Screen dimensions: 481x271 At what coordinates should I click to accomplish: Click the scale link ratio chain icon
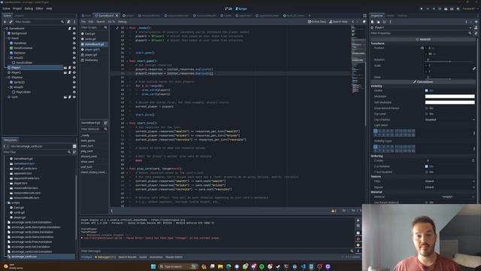tap(474, 69)
